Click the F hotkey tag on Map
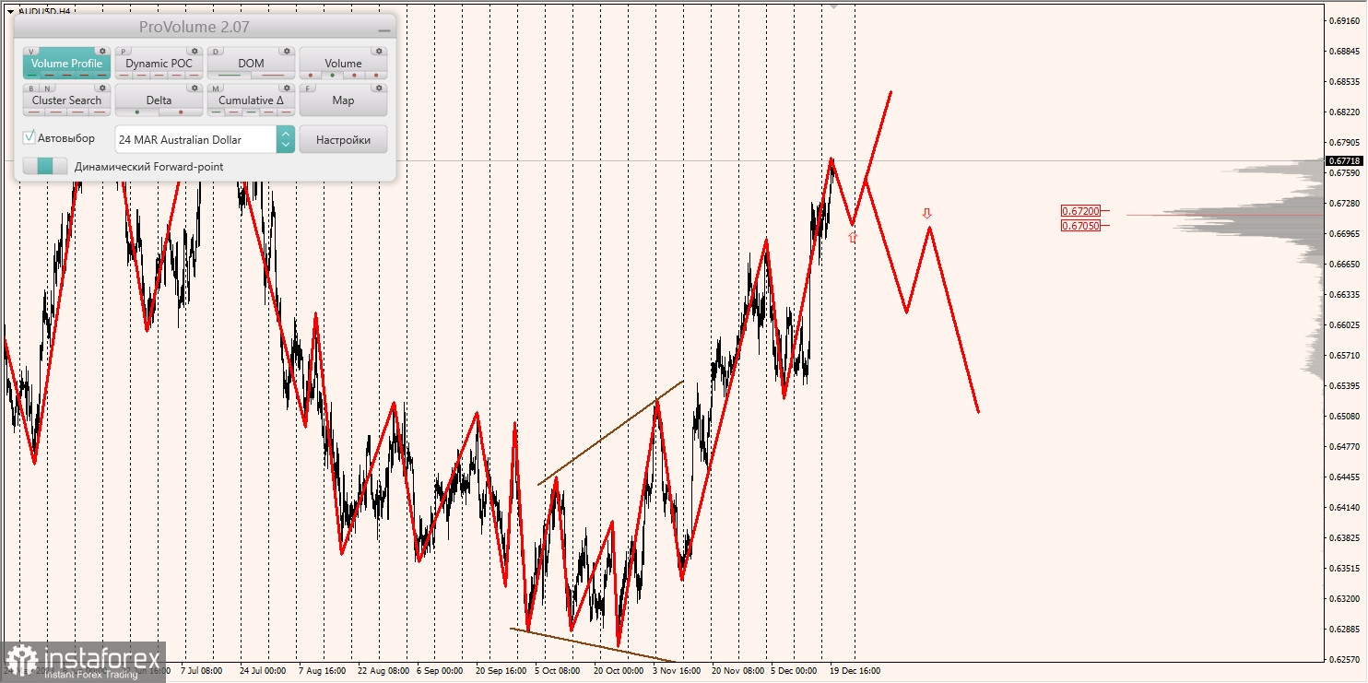 308,88
